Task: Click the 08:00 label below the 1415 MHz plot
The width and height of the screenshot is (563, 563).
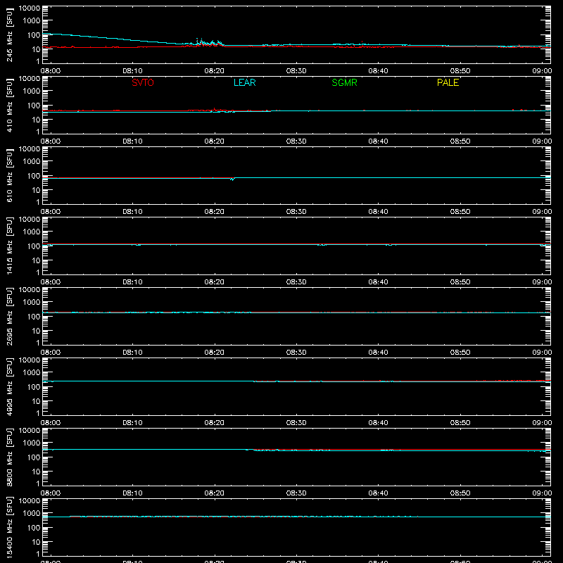Action: click(x=51, y=282)
